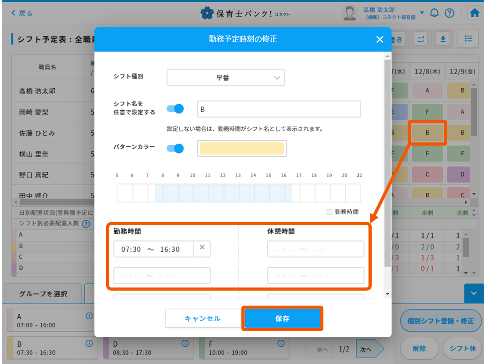Pick the yellow pattern color swatch
This screenshot has width=486, height=364.
242,148
